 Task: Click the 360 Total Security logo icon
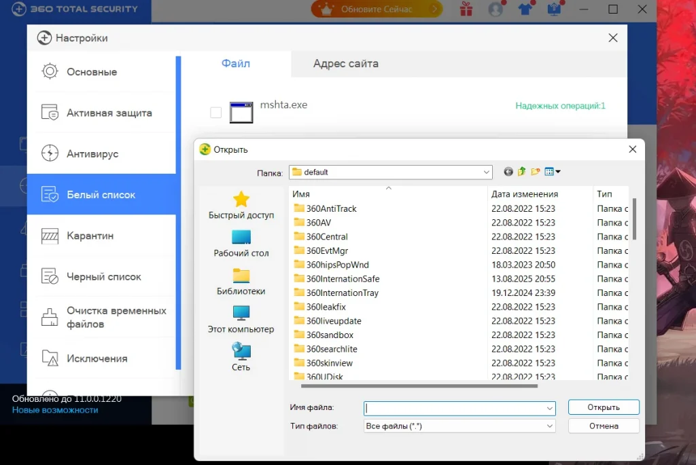pyautogui.click(x=18, y=9)
